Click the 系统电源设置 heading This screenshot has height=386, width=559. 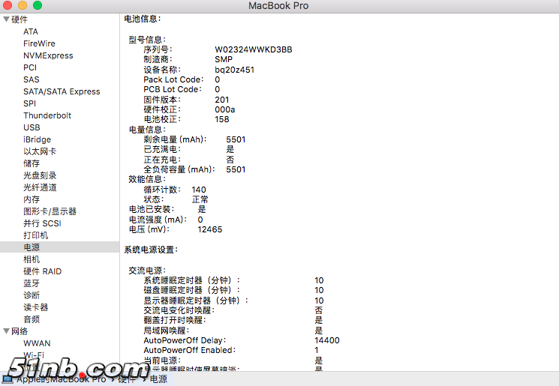click(x=151, y=250)
